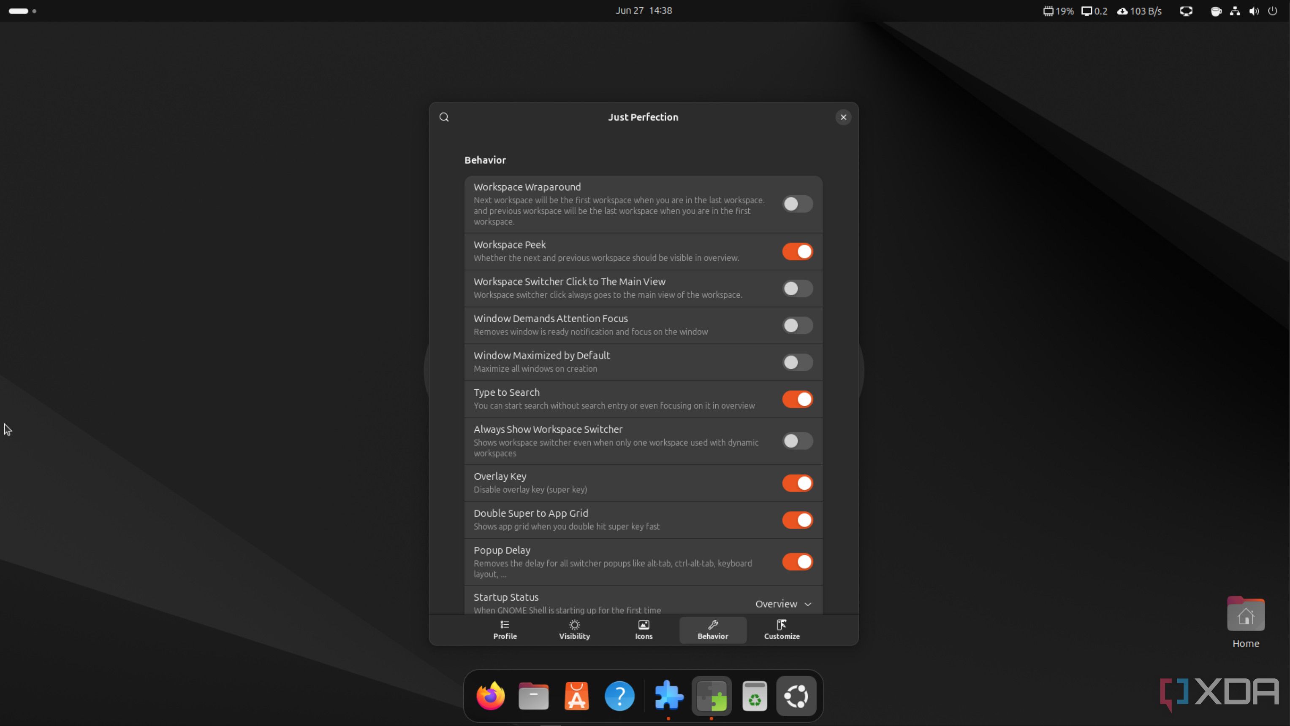The height and width of the screenshot is (726, 1290).
Task: Click the Workspace Wraparound row title
Action: coord(527,187)
